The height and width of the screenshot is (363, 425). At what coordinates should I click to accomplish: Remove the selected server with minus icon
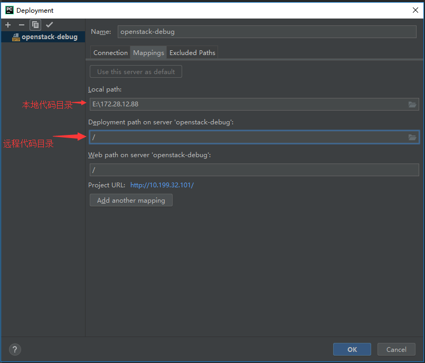22,25
